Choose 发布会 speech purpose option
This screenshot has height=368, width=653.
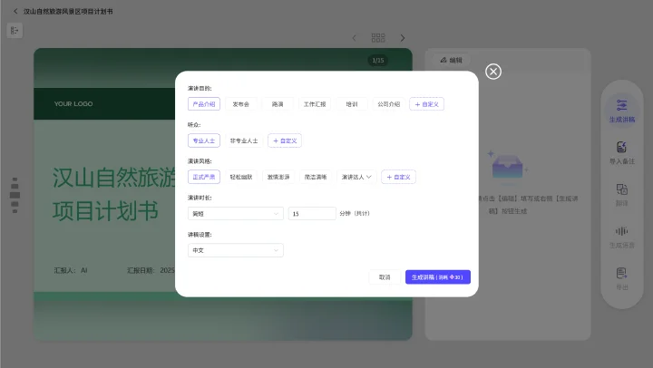(240, 104)
